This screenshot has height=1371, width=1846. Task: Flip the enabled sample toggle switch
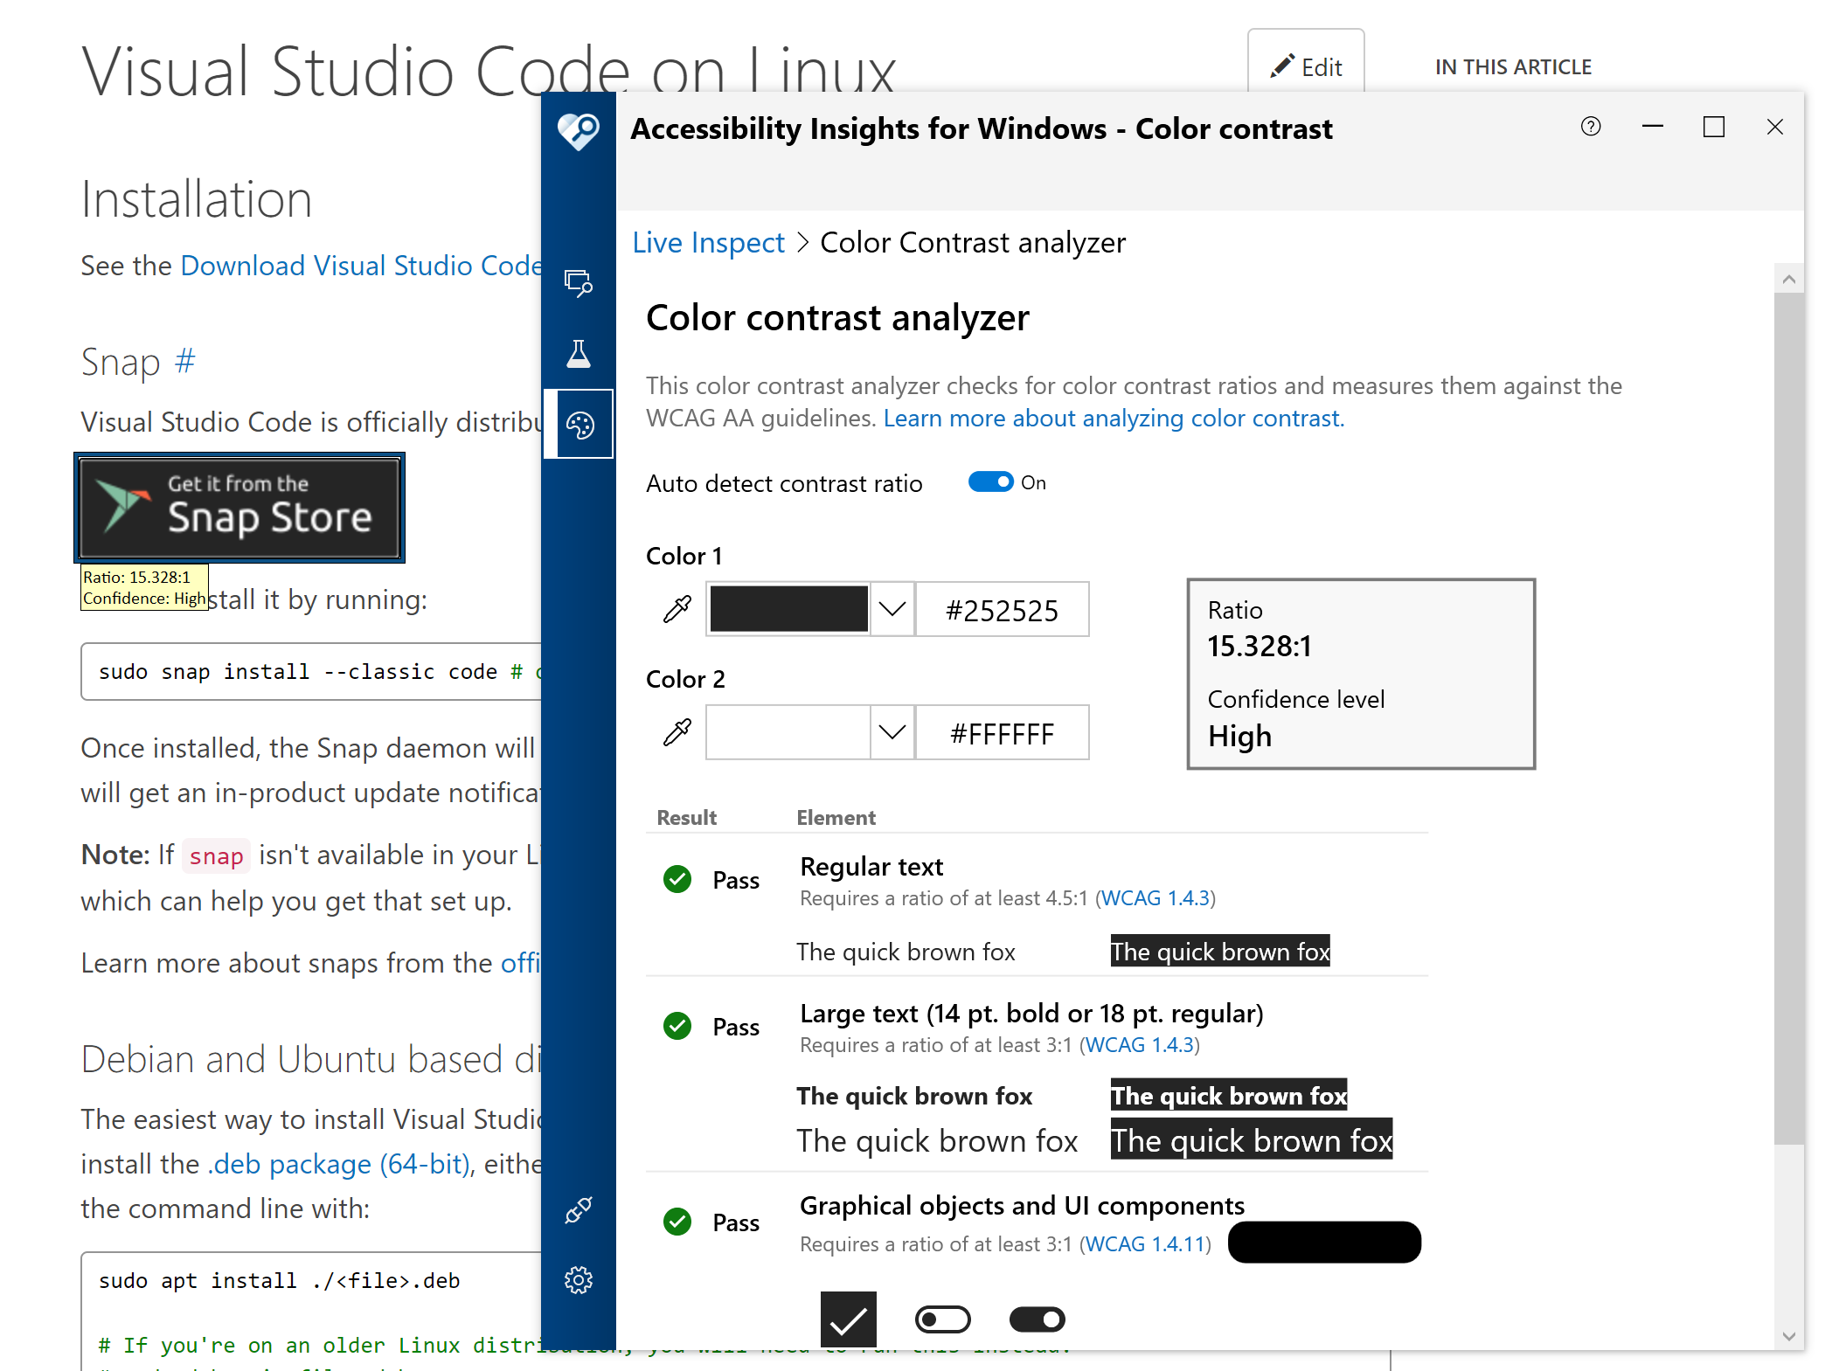[x=1037, y=1319]
